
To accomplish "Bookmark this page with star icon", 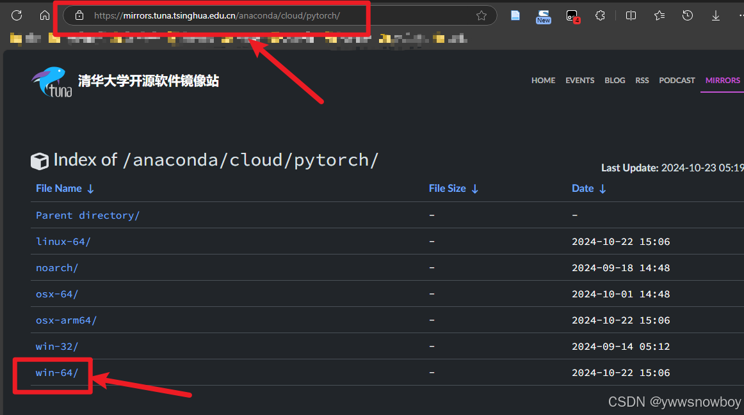I will click(x=481, y=15).
